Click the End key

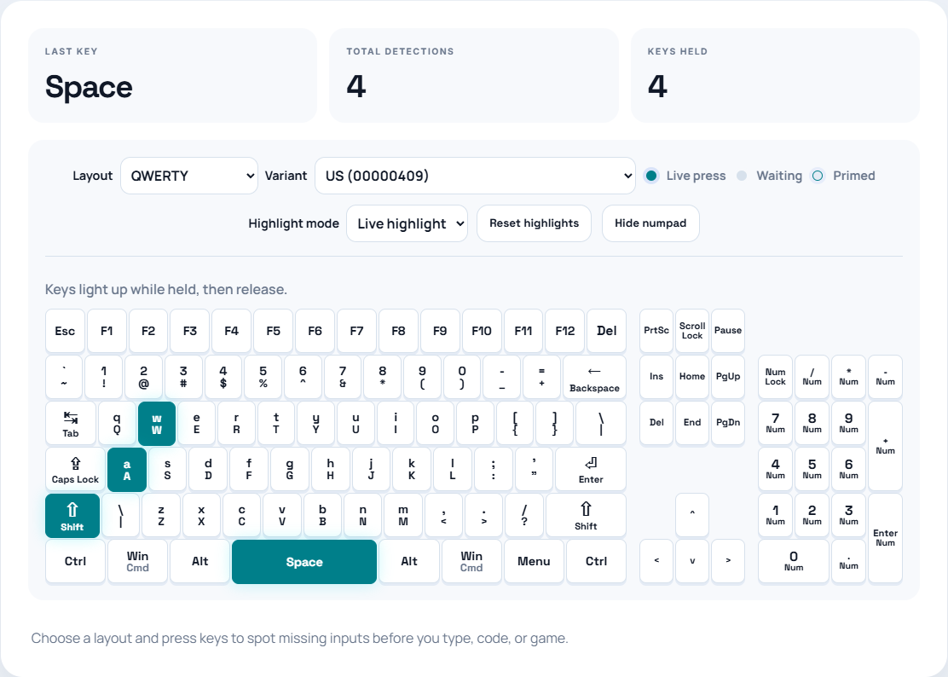692,423
